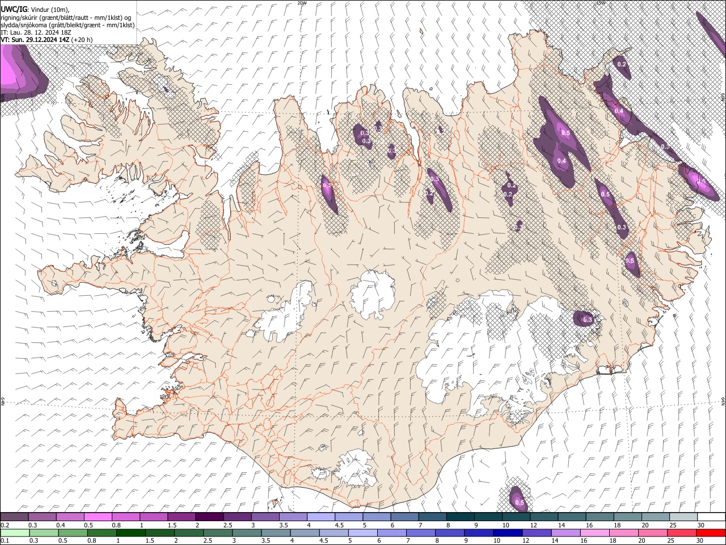726x545 pixels.
Task: Pick the dark grey-purple 0.2 swatch in the upper legend row
Action: click(x=14, y=517)
